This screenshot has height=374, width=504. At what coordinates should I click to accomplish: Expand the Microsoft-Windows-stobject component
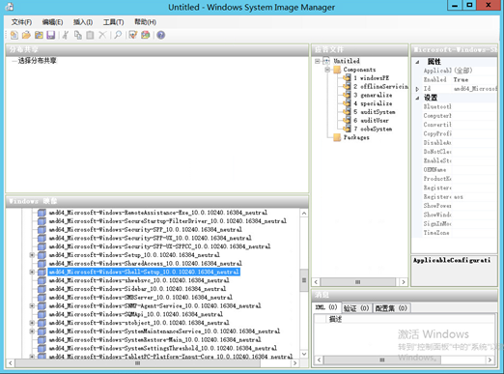pos(32,323)
